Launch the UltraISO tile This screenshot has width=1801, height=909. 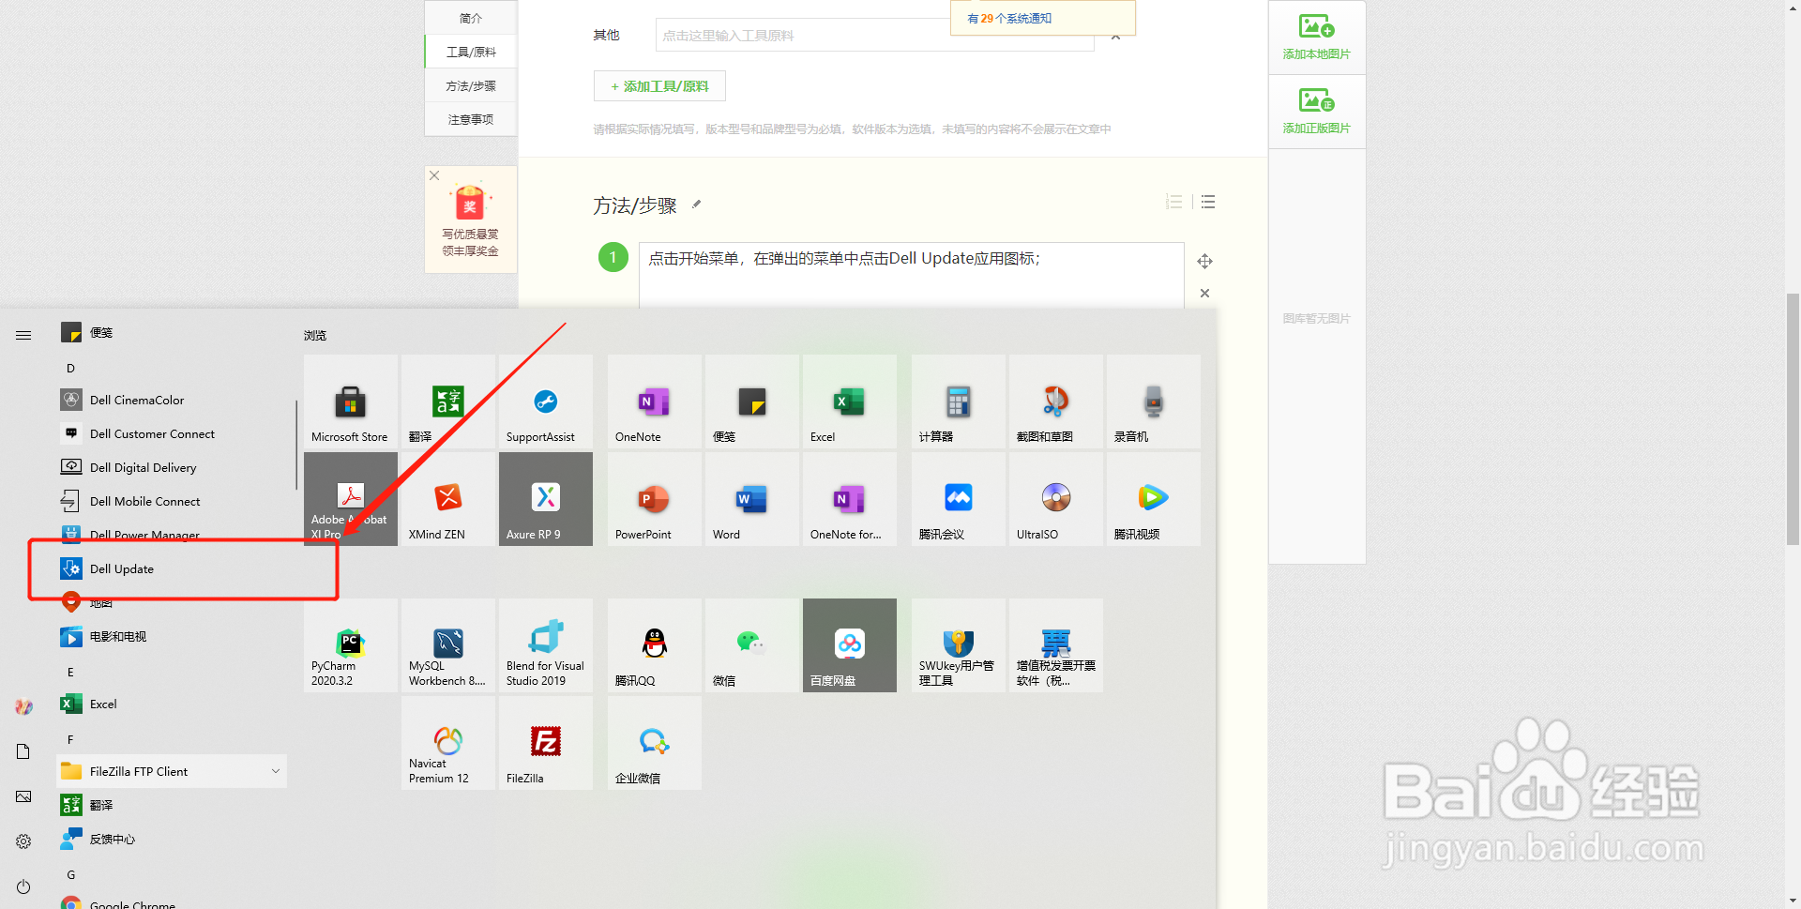1056,499
